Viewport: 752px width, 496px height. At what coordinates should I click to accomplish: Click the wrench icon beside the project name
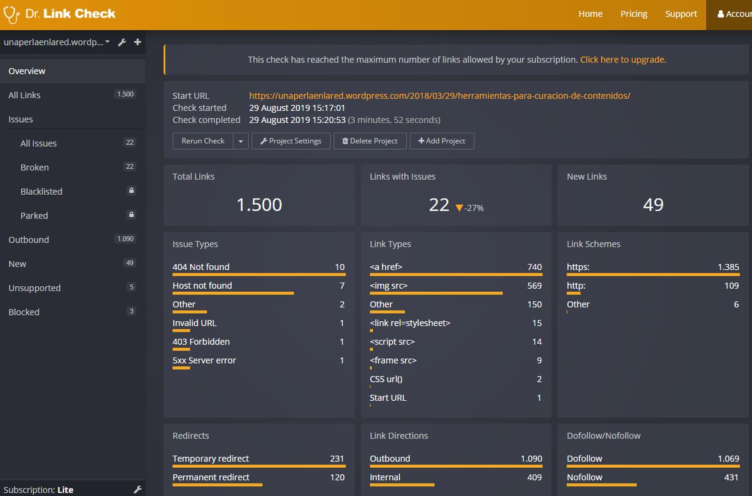[x=122, y=43]
